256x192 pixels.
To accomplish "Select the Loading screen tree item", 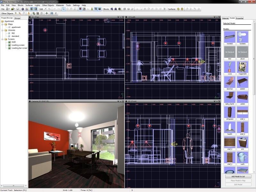I will point(18,45).
